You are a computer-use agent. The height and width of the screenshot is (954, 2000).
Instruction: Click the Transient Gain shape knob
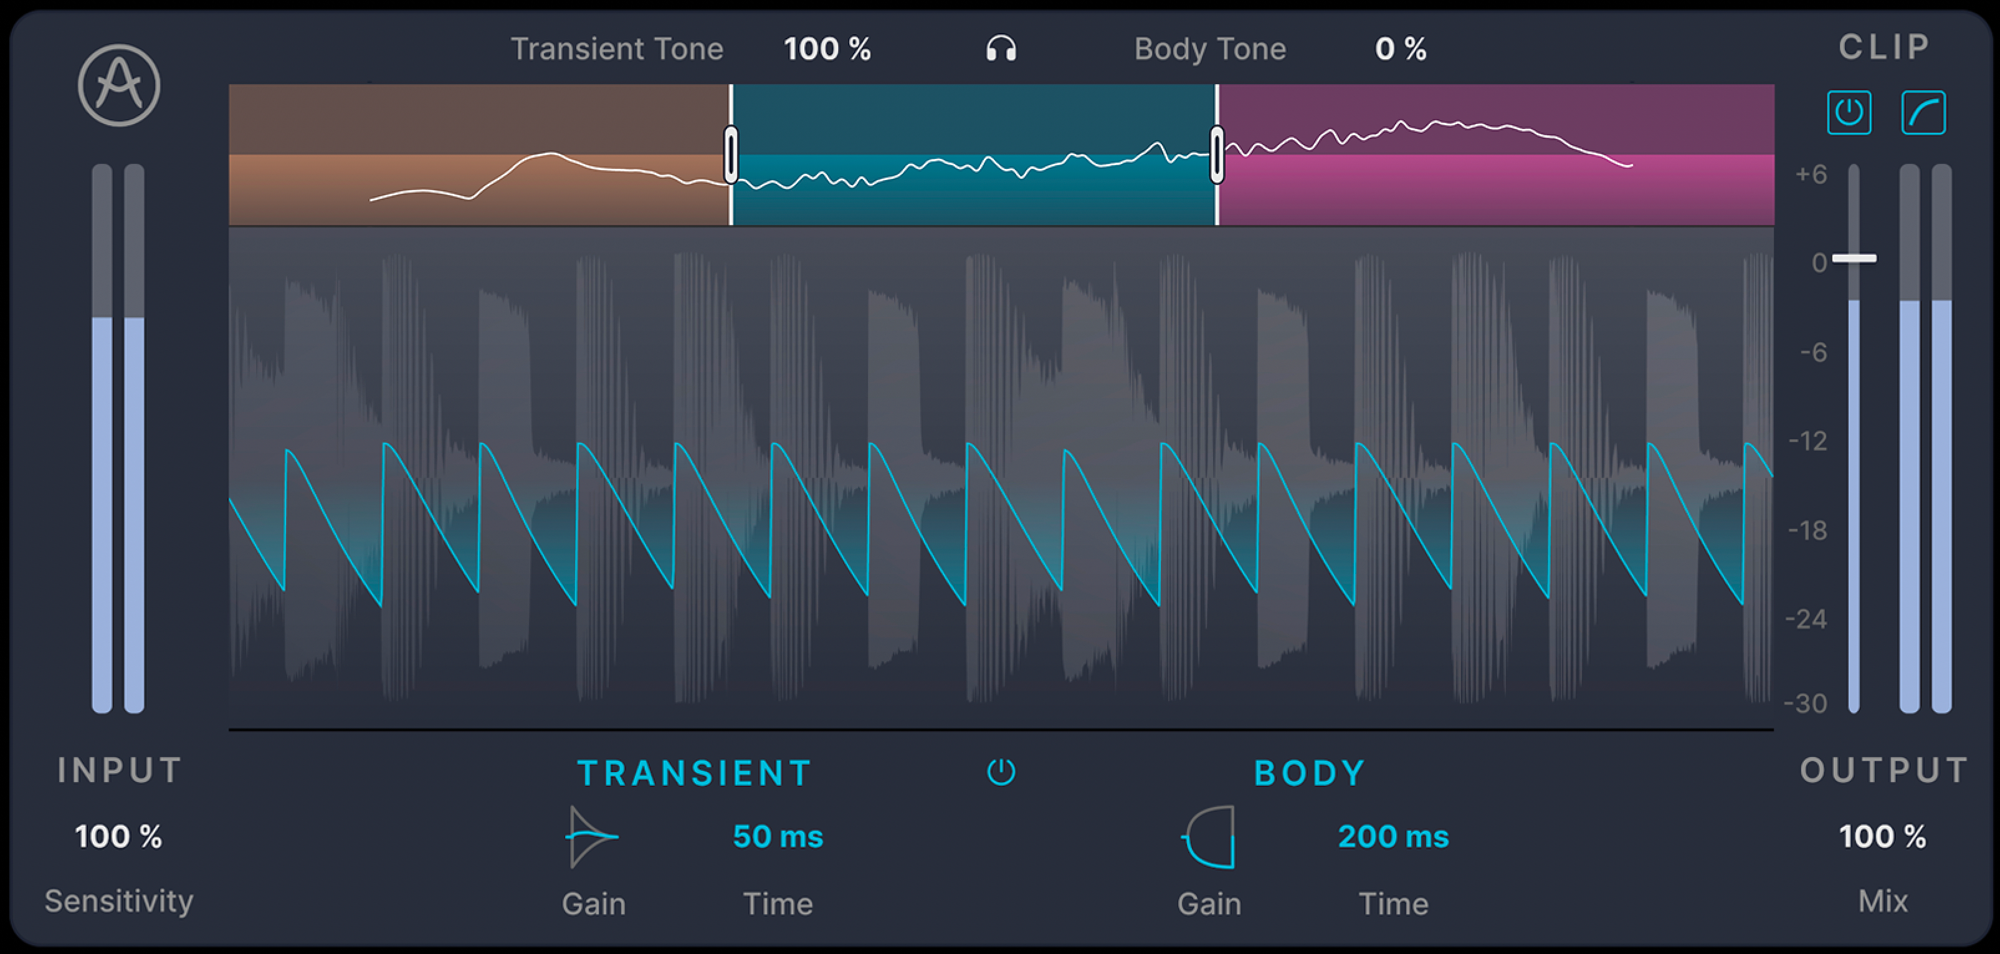592,837
